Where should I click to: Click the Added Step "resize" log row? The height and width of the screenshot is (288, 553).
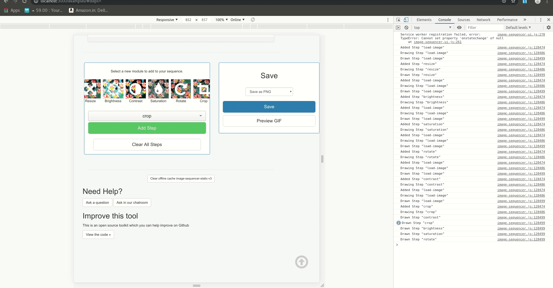click(x=473, y=64)
